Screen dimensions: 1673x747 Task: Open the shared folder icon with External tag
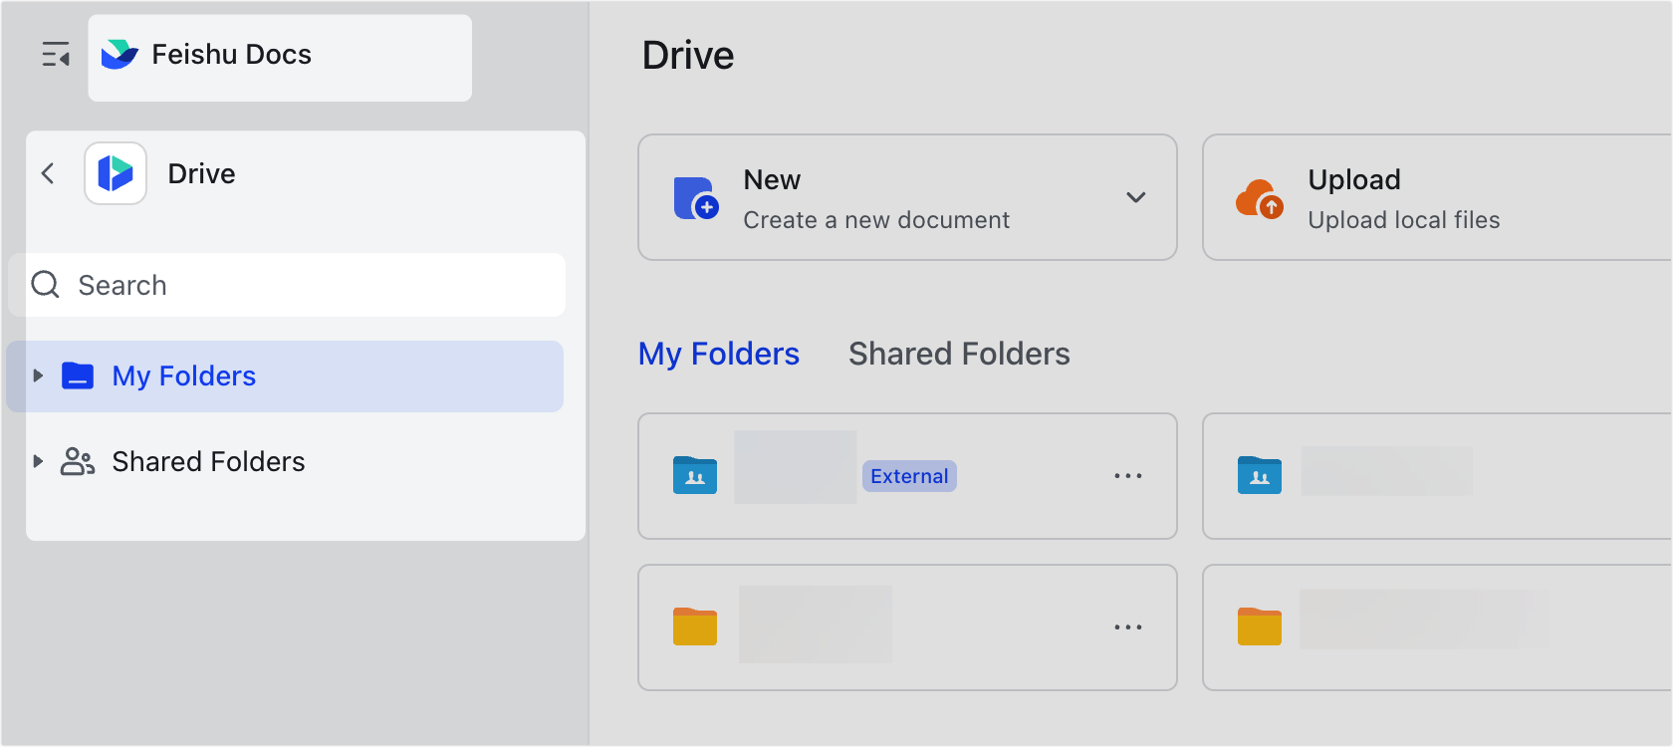695,475
